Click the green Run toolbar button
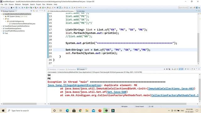 27,8
